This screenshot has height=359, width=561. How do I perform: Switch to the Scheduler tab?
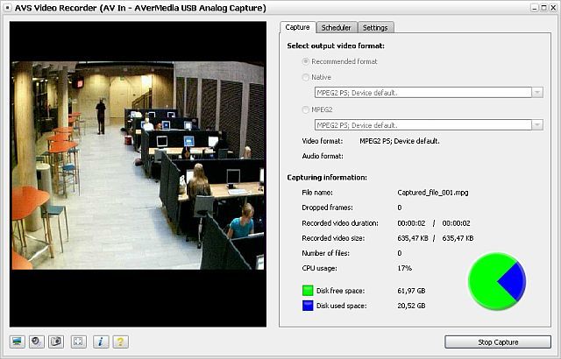pos(337,27)
